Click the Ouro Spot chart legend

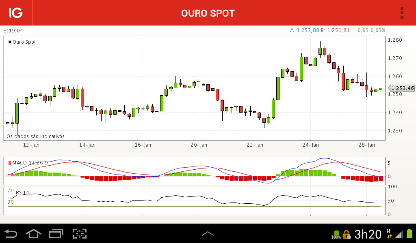click(22, 42)
